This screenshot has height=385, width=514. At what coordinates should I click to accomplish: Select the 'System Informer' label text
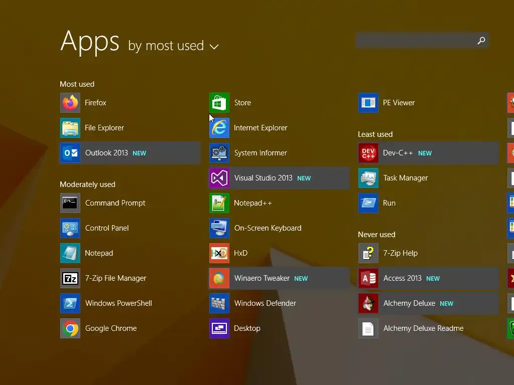click(x=261, y=153)
